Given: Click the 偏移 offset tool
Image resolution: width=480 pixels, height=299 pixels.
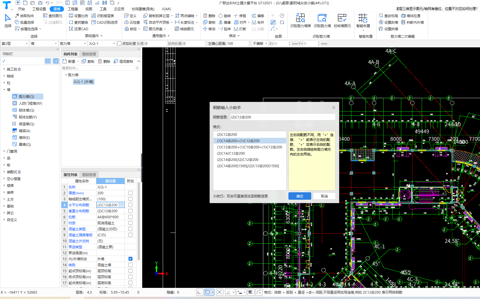Looking at the screenshot, I should (258, 16).
